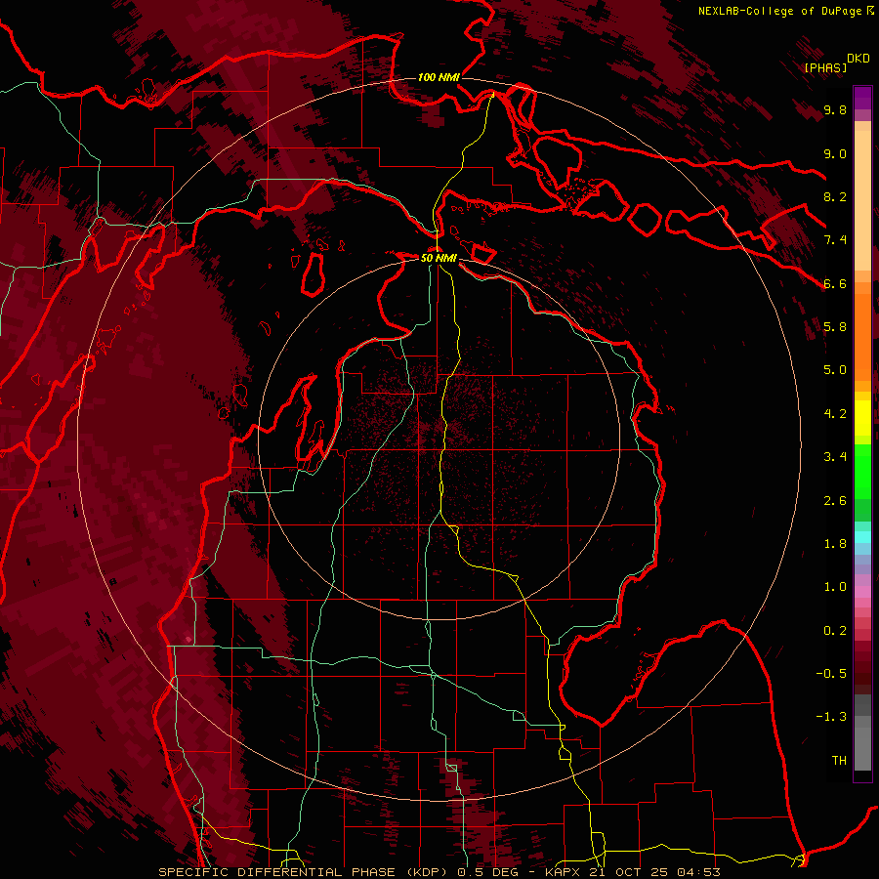Pick the orange band of the color bar

click(x=862, y=336)
